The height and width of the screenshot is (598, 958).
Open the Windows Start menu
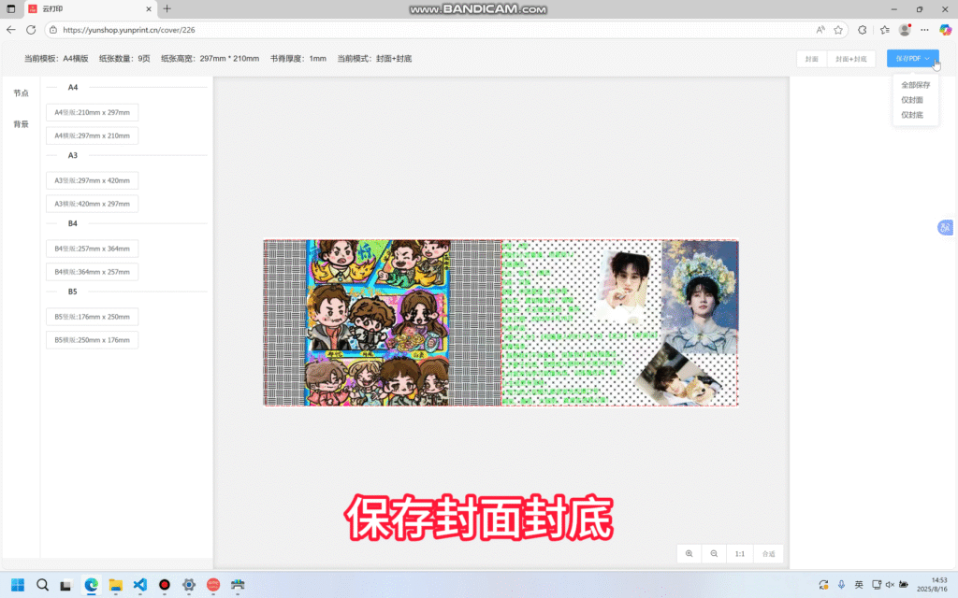tap(18, 585)
